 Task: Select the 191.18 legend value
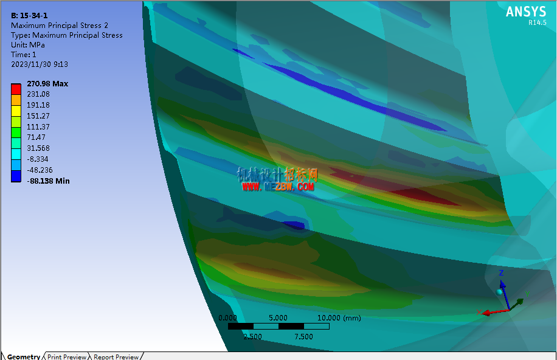click(x=38, y=105)
